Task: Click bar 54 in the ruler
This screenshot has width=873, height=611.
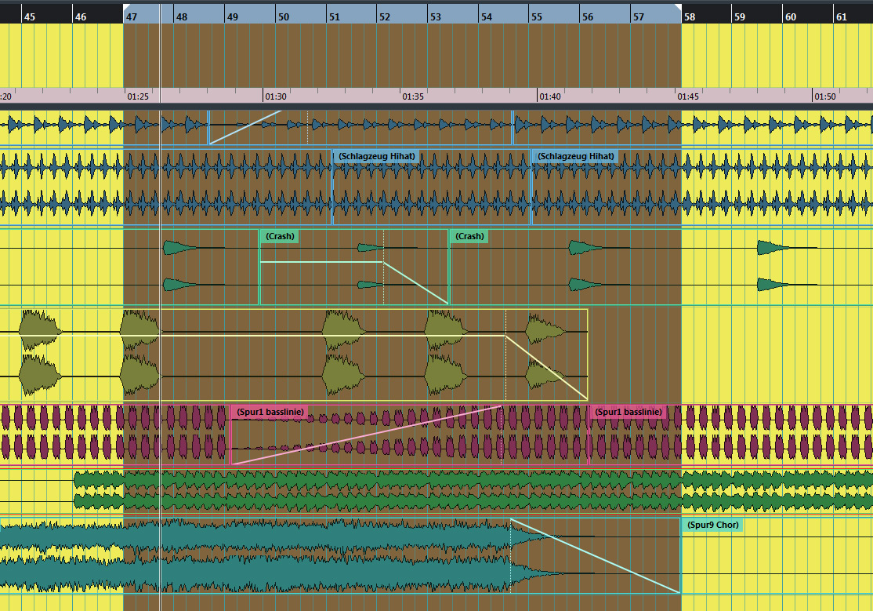Action: tap(487, 16)
